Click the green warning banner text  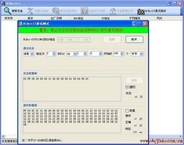82,30
